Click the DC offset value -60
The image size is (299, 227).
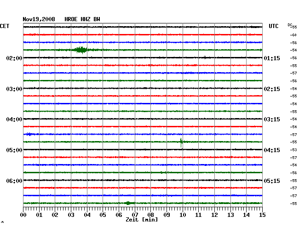click(x=293, y=35)
